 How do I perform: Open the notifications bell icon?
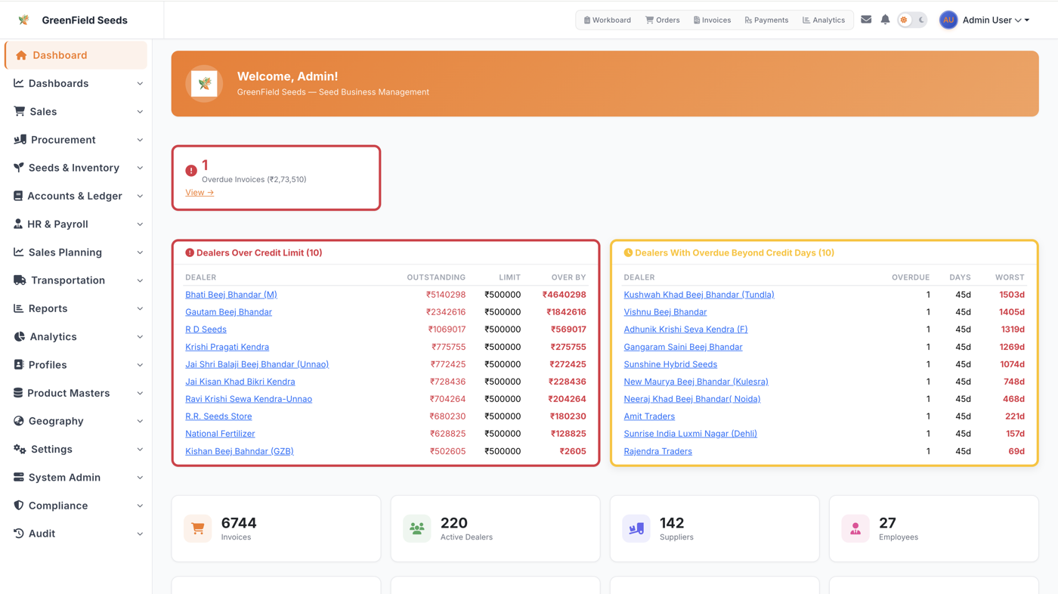click(x=885, y=20)
